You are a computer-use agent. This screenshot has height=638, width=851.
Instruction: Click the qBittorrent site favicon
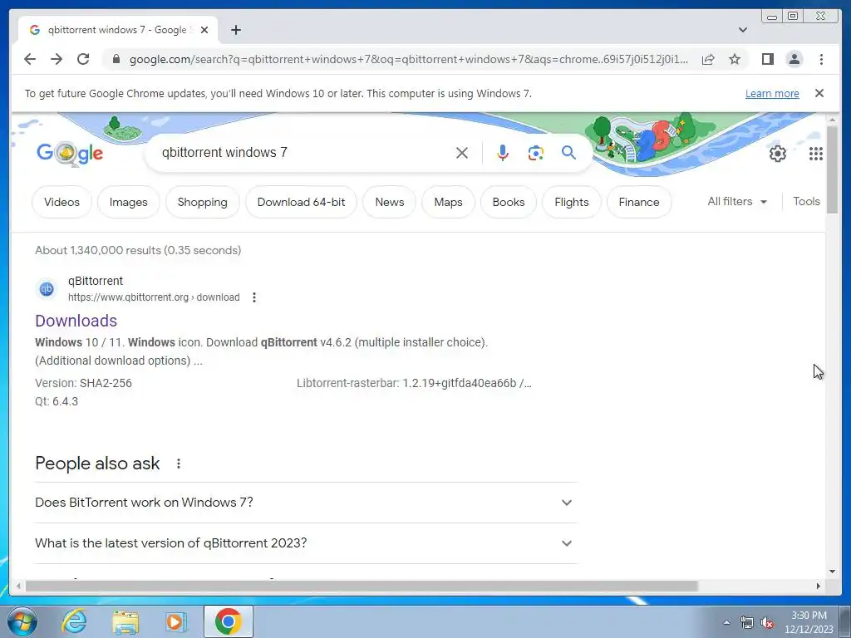click(47, 288)
